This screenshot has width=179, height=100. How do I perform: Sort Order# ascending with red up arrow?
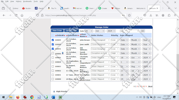click(x=56, y=36)
